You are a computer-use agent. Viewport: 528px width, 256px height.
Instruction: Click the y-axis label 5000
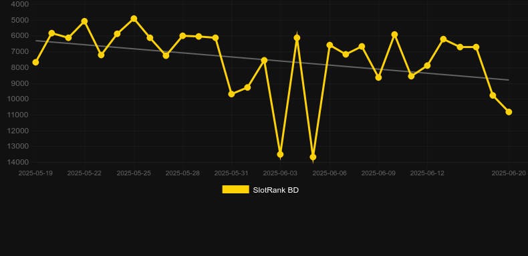(x=20, y=20)
